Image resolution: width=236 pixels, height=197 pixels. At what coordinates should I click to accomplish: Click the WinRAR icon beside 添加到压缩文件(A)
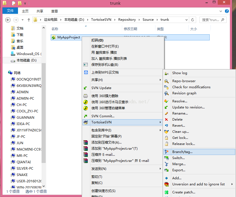86,142
